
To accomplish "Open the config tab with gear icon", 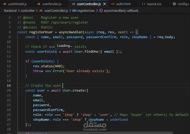I will coord(180,4).
